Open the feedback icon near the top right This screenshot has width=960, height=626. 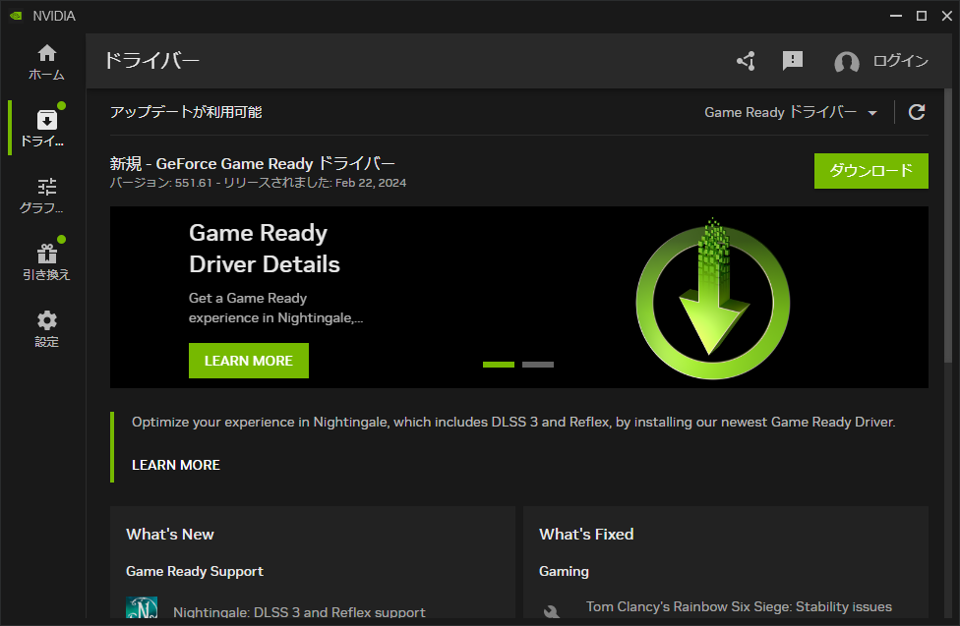792,61
